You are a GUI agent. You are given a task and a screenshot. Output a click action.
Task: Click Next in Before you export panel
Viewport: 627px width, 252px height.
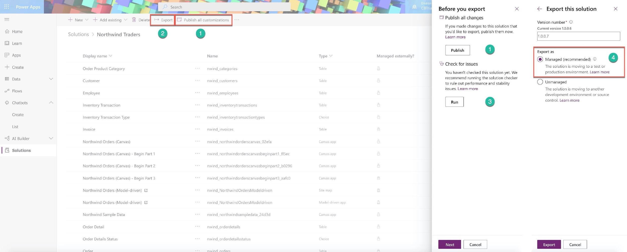click(449, 244)
